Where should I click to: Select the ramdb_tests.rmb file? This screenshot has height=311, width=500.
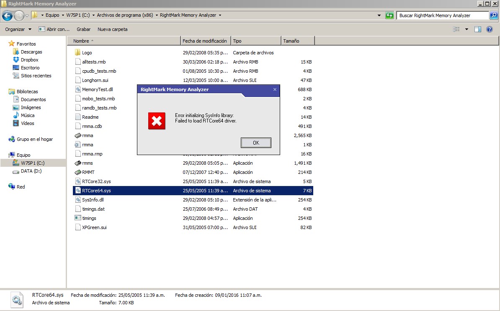point(99,108)
